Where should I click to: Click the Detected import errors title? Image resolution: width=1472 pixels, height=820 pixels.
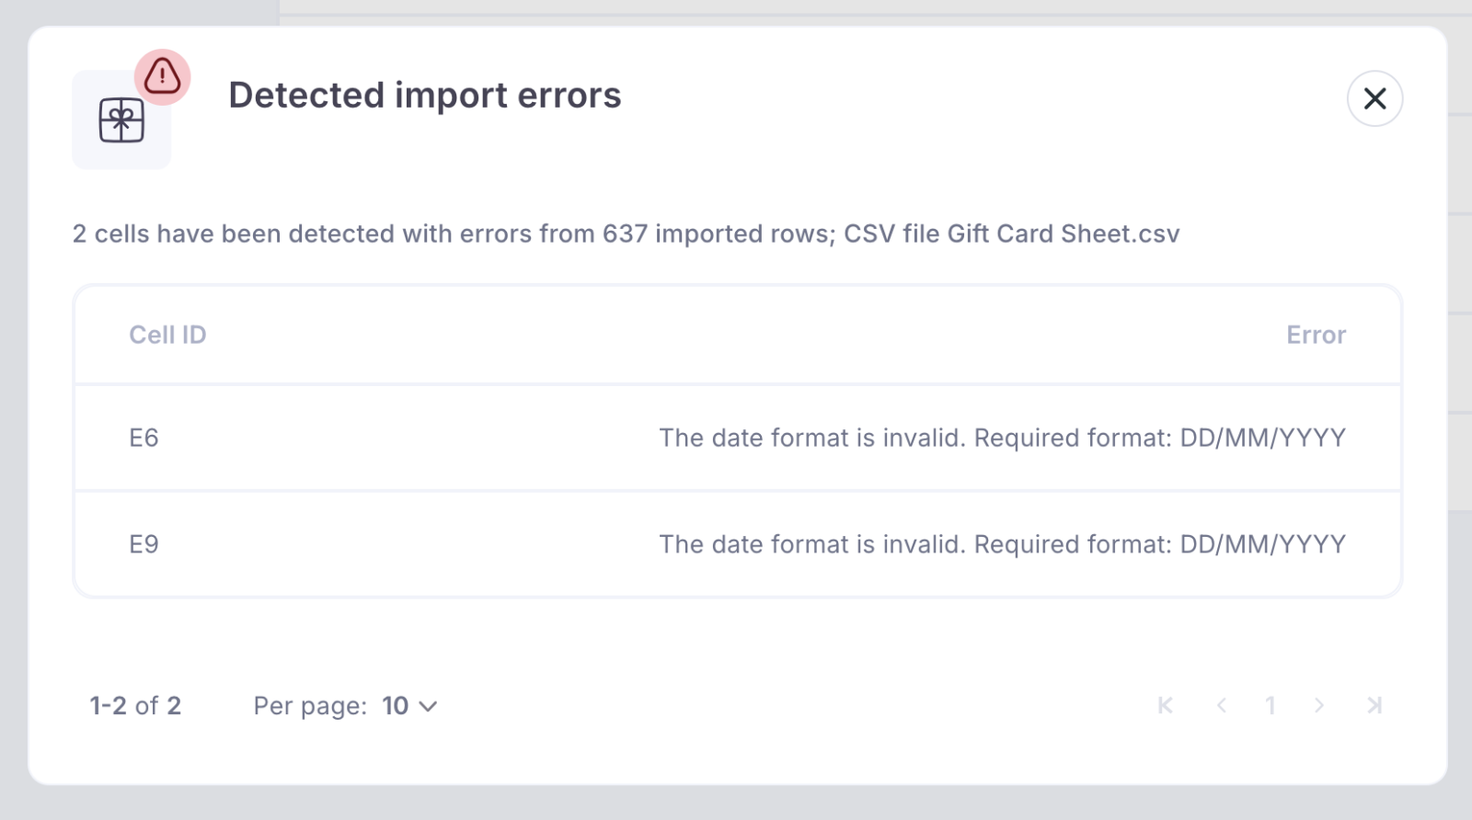pyautogui.click(x=425, y=96)
